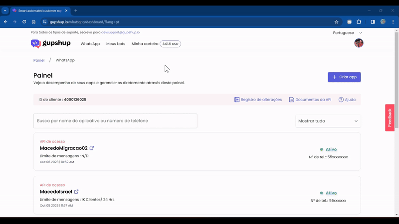The image size is (399, 224).
Task: Click Ativo status of MacedoMigracao02
Action: [x=331, y=149]
